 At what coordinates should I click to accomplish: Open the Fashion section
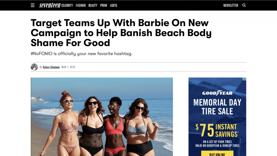point(81,6)
